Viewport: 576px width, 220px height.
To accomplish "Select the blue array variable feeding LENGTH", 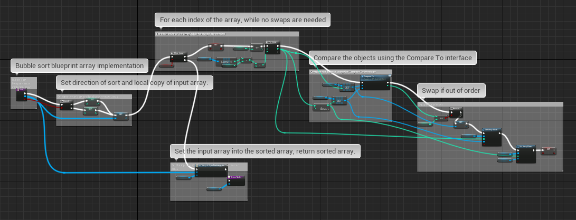I will [205, 59].
